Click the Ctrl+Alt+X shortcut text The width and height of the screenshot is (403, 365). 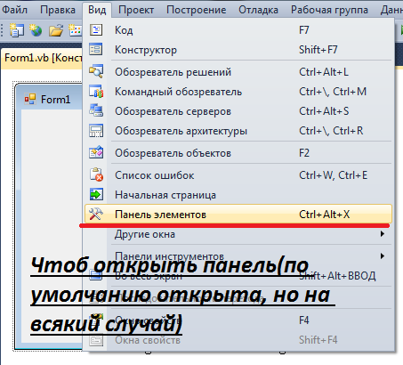pyautogui.click(x=324, y=214)
